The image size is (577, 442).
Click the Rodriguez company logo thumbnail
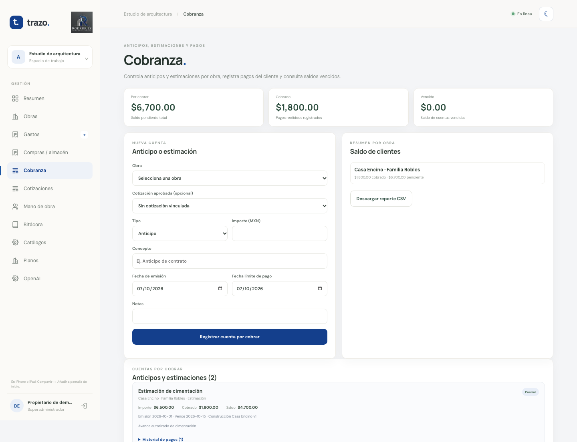[x=82, y=22]
